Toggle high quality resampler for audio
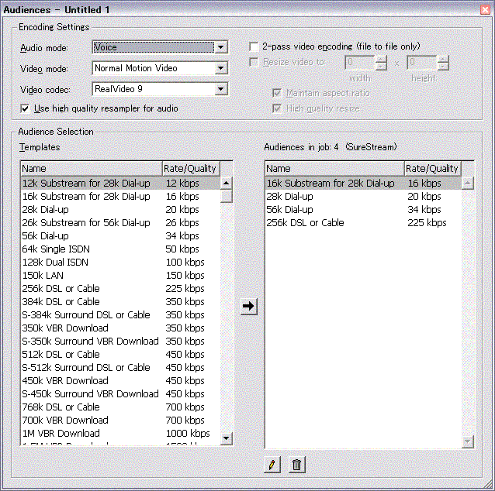The height and width of the screenshot is (491, 495). coord(26,108)
